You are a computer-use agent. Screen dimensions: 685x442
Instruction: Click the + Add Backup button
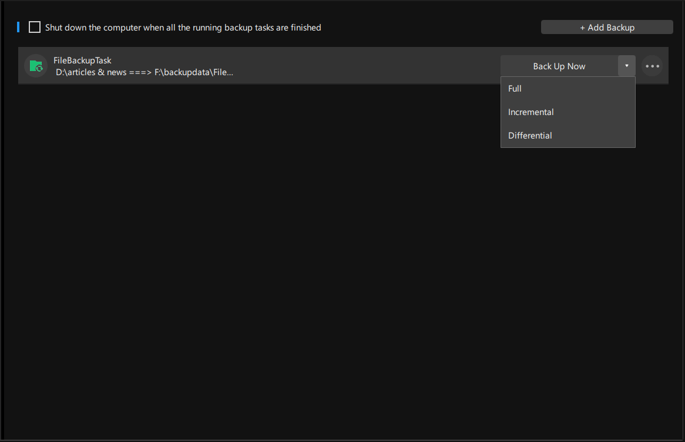click(607, 27)
